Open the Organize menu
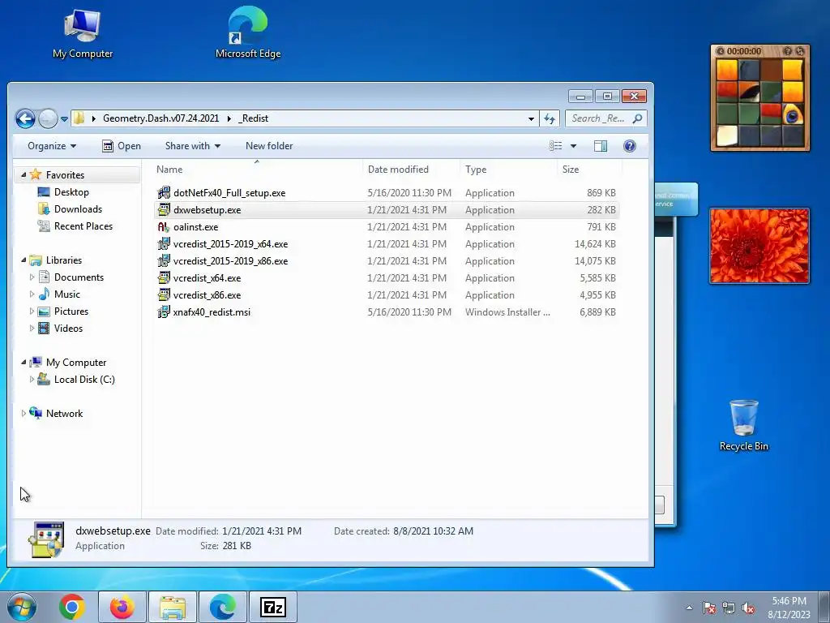This screenshot has width=830, height=623. [x=51, y=146]
